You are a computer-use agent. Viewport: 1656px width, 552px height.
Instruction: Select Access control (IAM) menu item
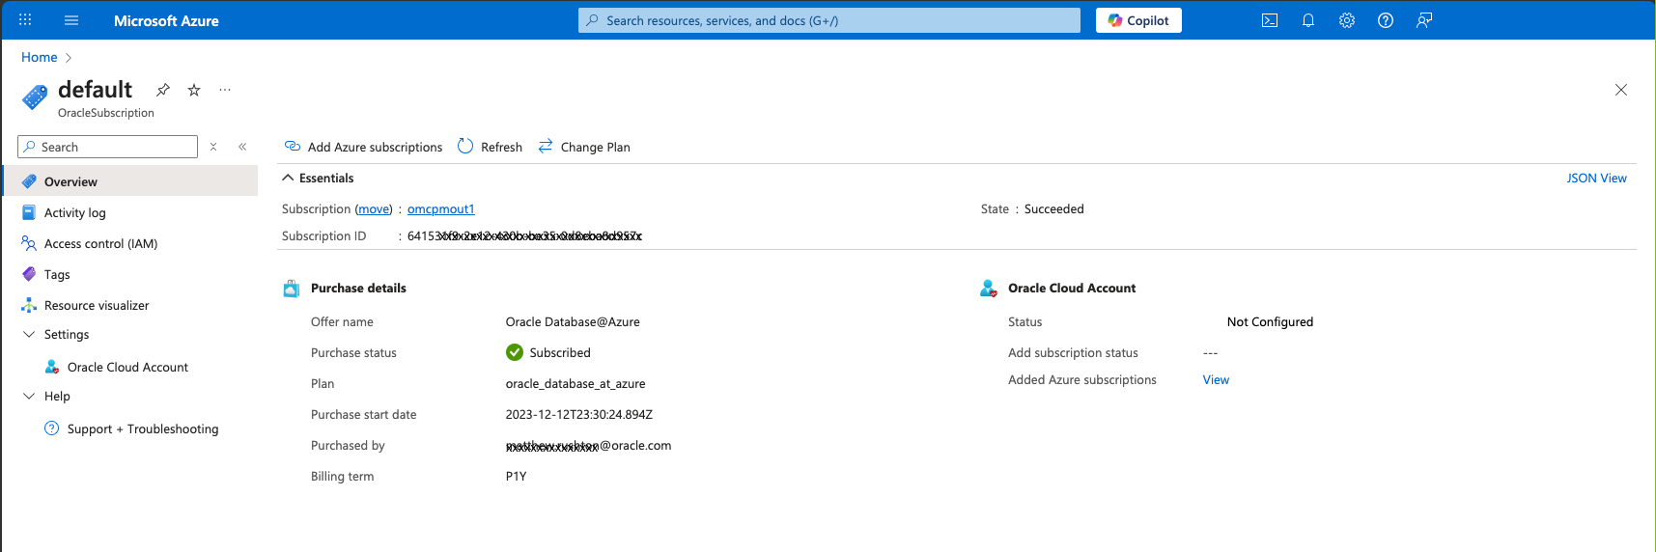coord(100,244)
